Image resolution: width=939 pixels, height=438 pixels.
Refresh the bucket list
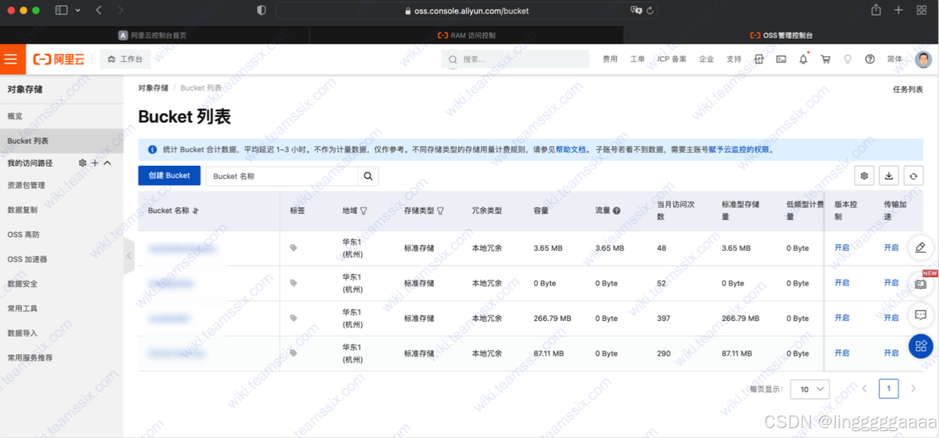(913, 176)
